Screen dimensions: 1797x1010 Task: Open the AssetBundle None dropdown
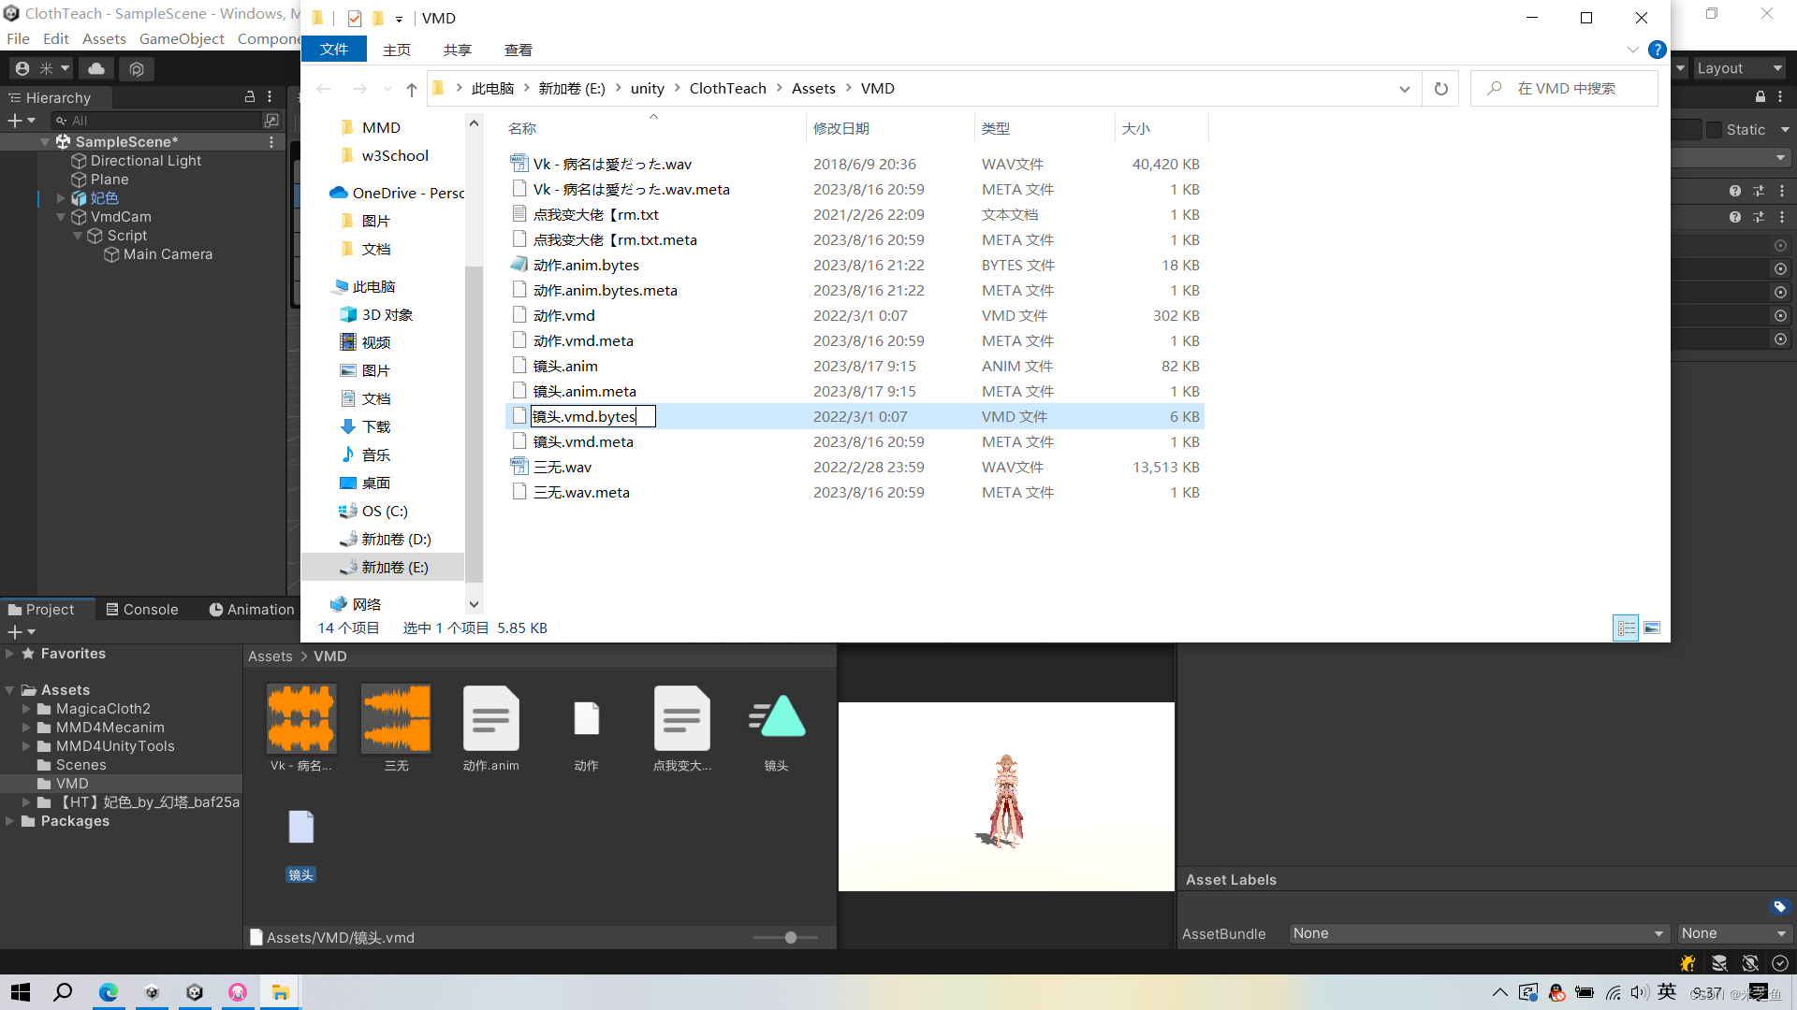pos(1478,933)
